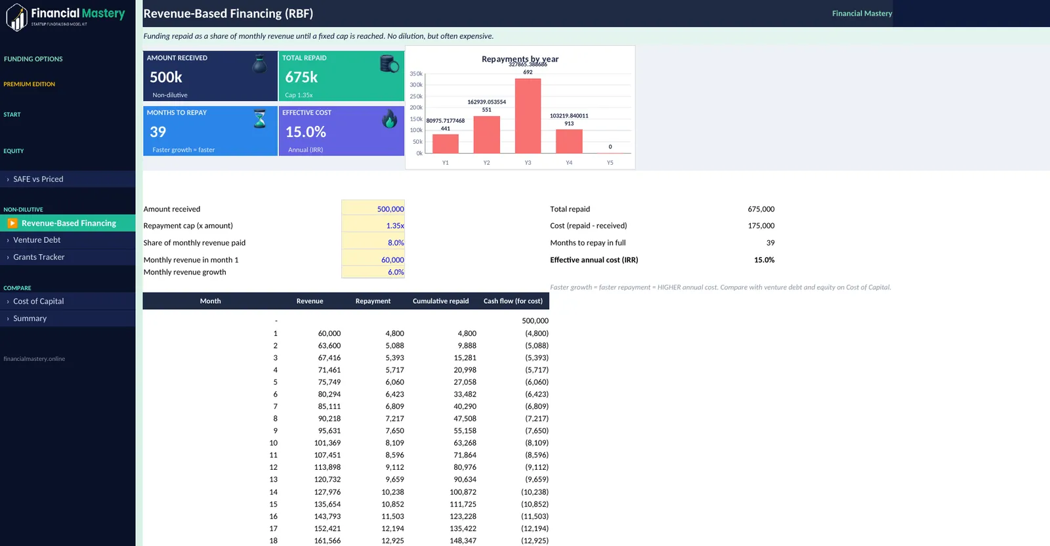Select the Effective annual cost 15.0% value
1050x546 pixels.
coord(764,260)
